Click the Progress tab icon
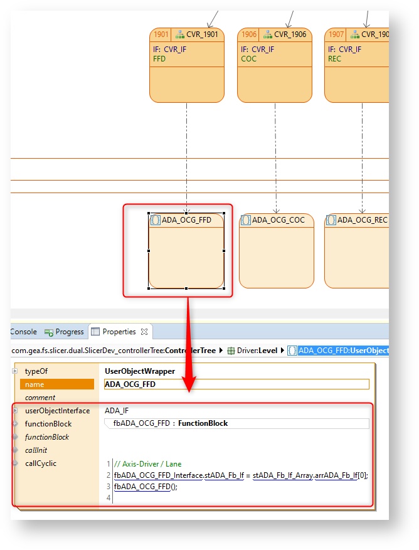This screenshot has width=419, height=550. 48,332
